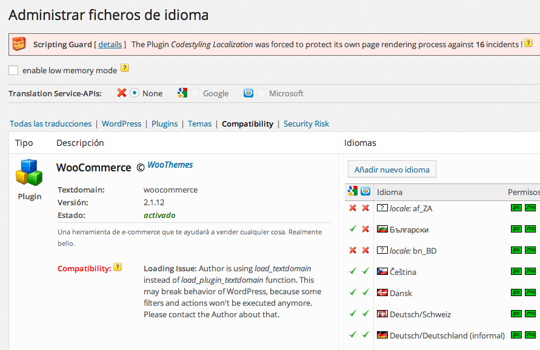Click .mo badge for Deutsch/Schweiz row

pos(530,314)
